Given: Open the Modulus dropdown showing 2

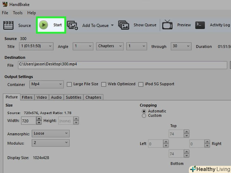Looking at the screenshot, I should click(50, 143).
